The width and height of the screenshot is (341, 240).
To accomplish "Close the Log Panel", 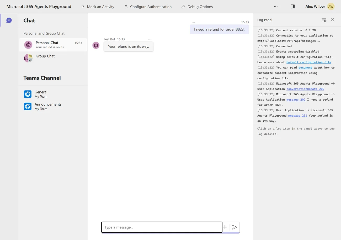I will click(x=332, y=20).
